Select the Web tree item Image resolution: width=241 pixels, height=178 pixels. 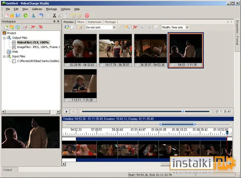[15, 52]
